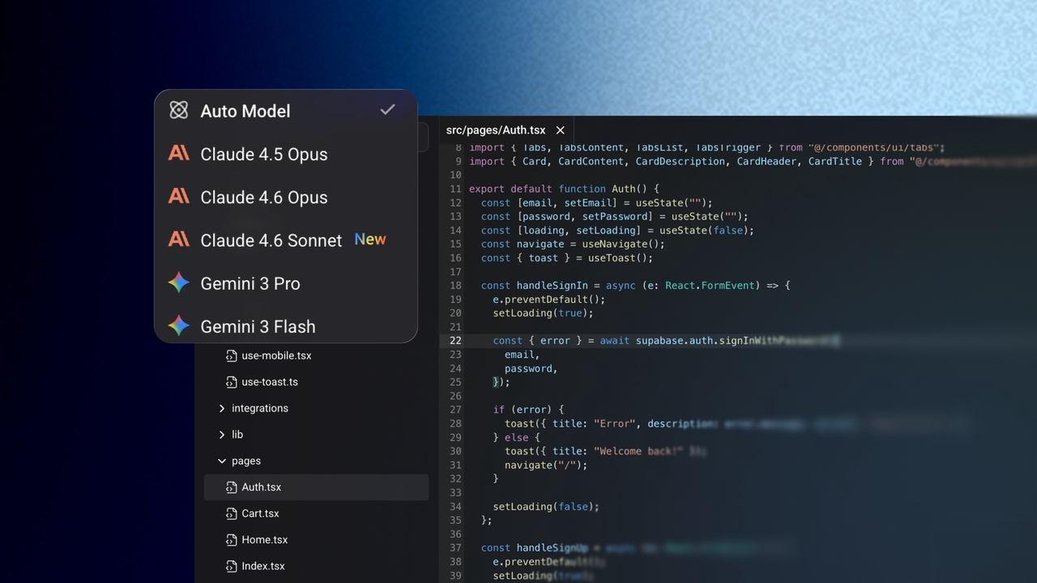Click Anthropic logo beside Claude 4.6 Opus
The image size is (1037, 583).
click(x=179, y=196)
